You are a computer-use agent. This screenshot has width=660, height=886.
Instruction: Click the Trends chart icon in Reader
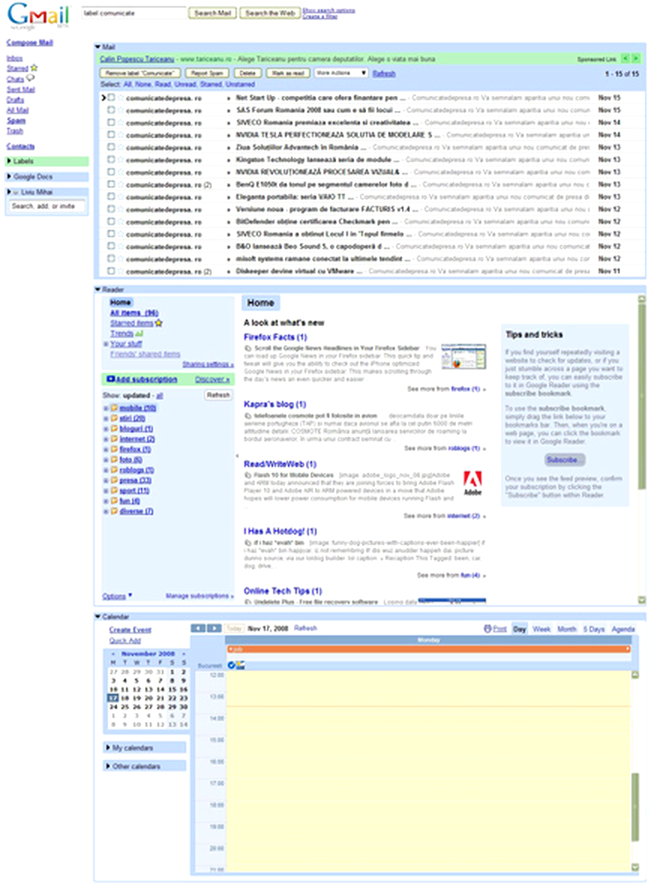139,334
